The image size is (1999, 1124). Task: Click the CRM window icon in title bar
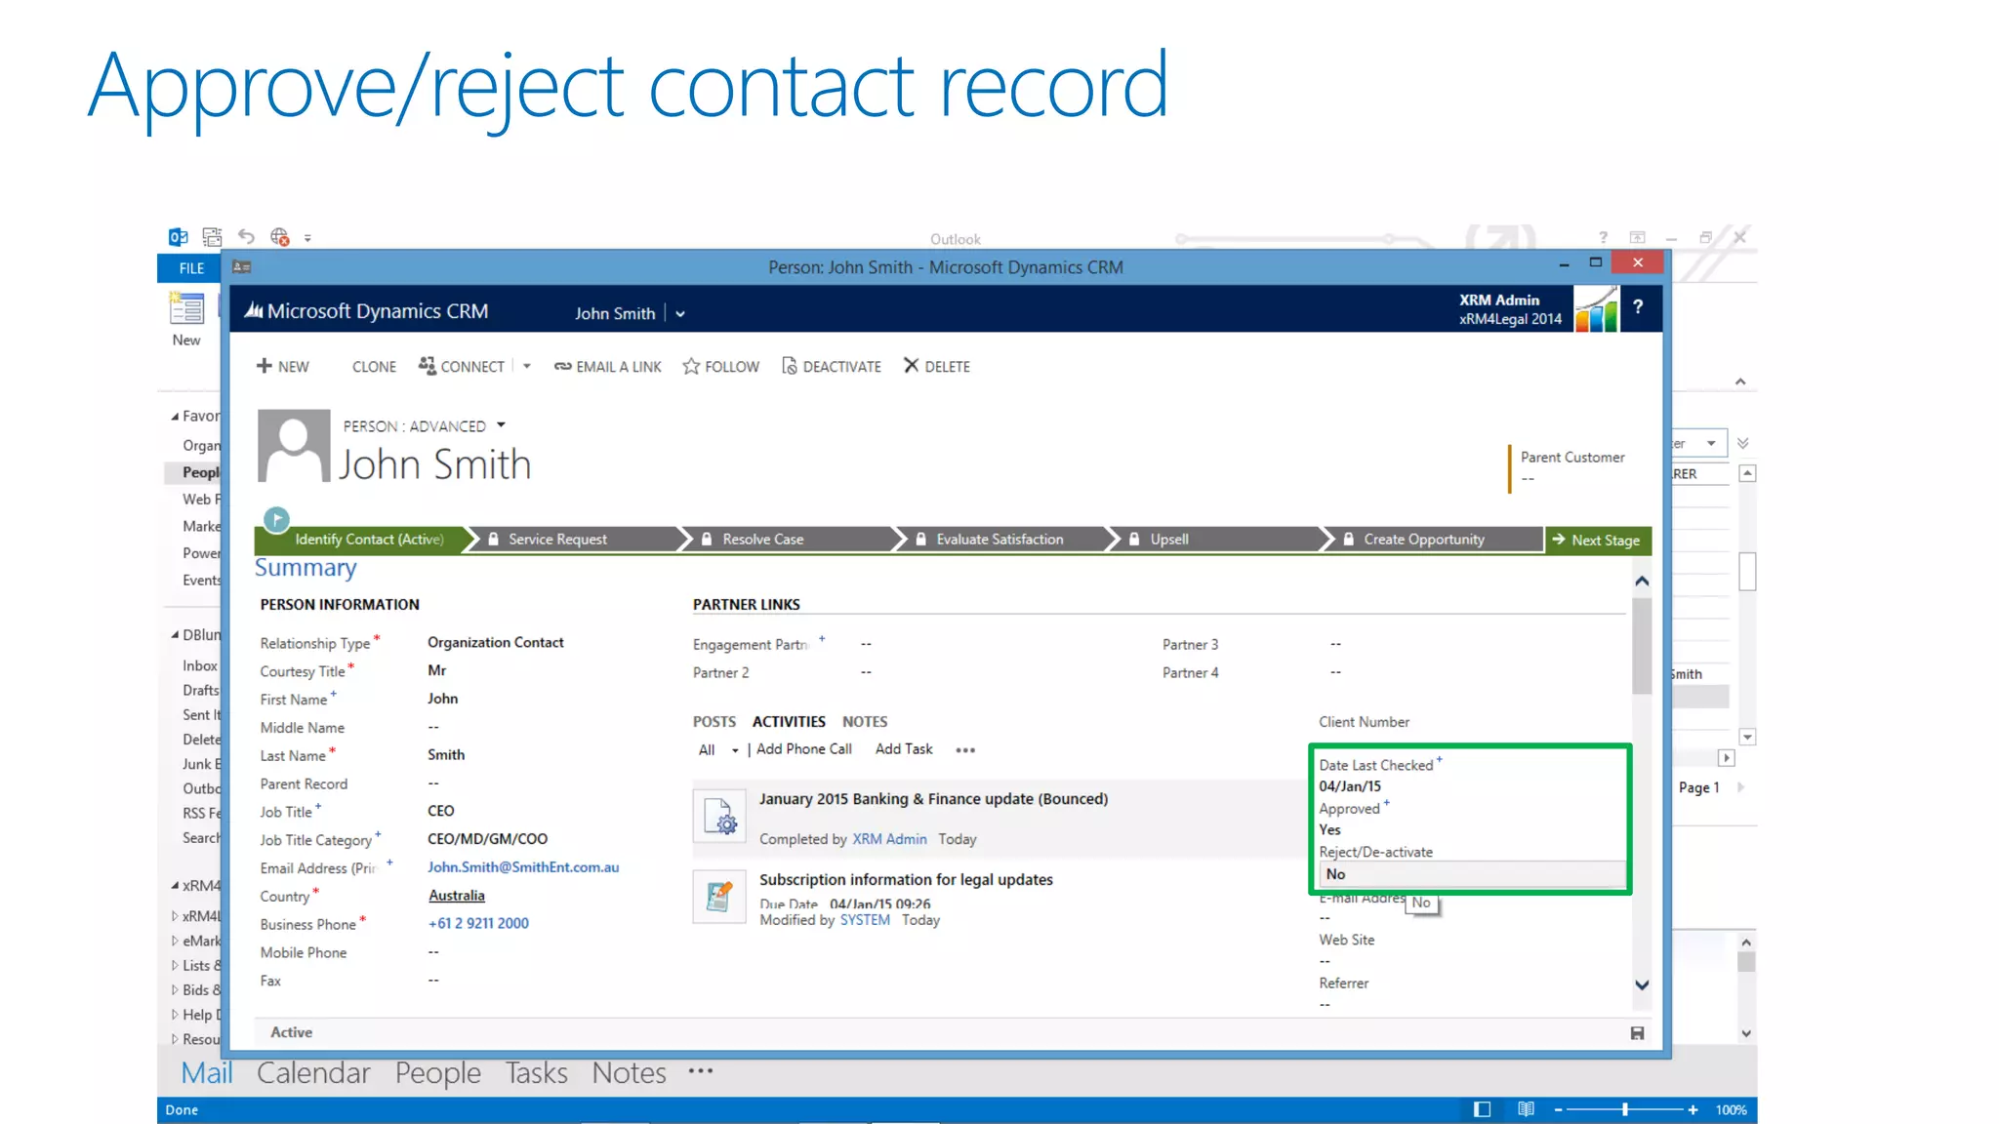coord(242,267)
